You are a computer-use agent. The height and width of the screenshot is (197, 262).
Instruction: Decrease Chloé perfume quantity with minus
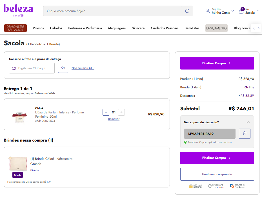click(x=106, y=112)
